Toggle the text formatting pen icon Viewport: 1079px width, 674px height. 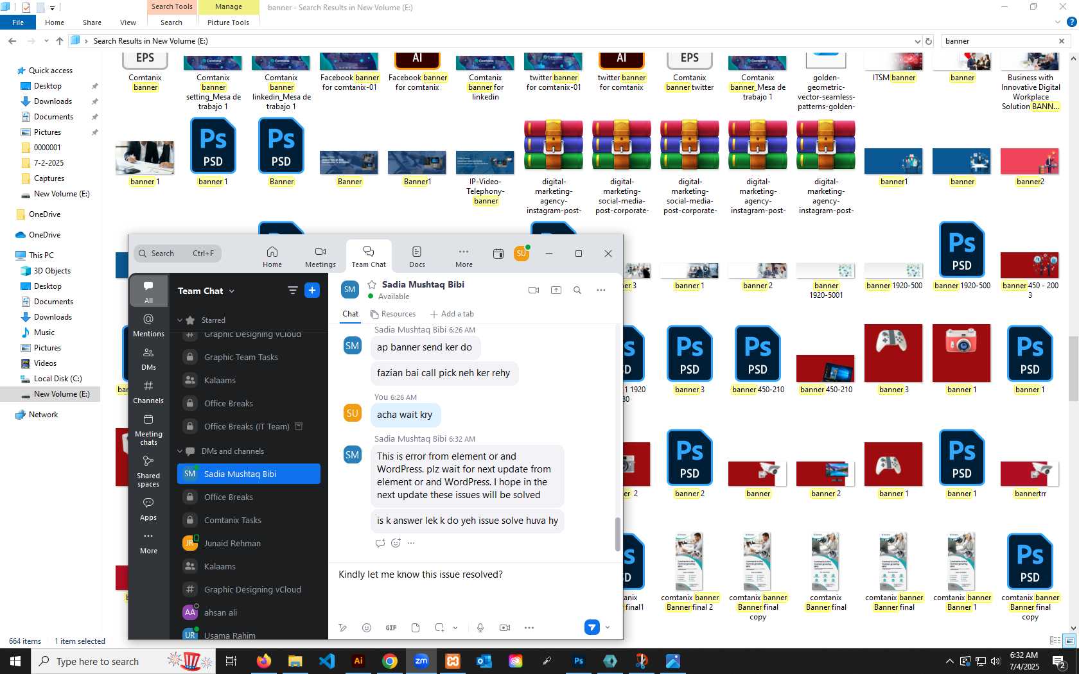343,628
